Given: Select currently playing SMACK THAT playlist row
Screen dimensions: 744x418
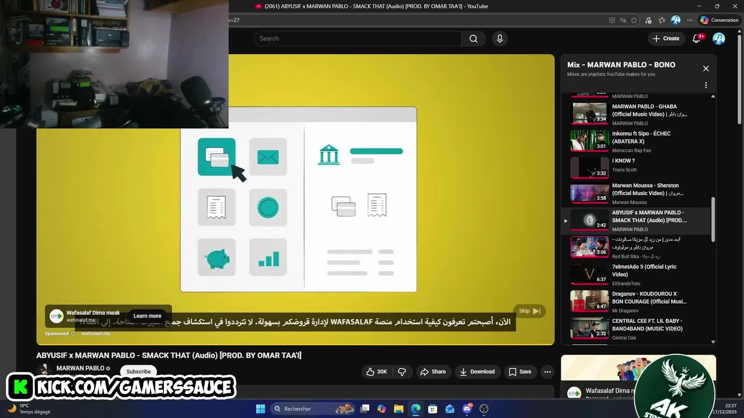Looking at the screenshot, I should pyautogui.click(x=636, y=221).
